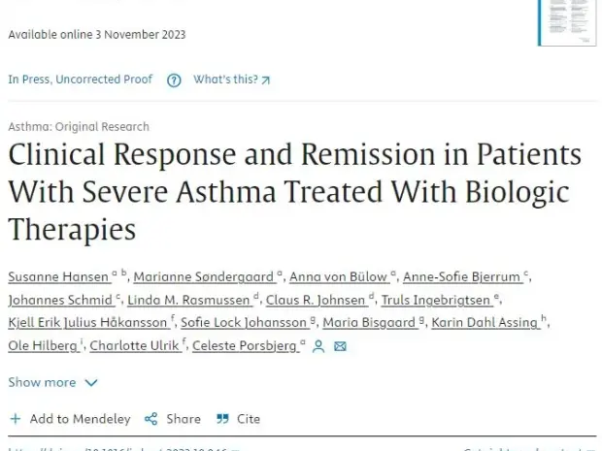This screenshot has height=451, width=602.
Task: Open the article PDF thumbnail preview
Action: (x=566, y=20)
